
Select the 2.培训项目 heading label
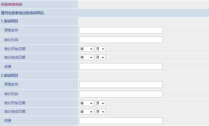click(9, 75)
